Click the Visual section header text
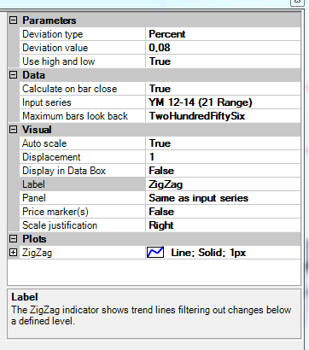Screen dimensions: 309x350 pyautogui.click(x=37, y=130)
